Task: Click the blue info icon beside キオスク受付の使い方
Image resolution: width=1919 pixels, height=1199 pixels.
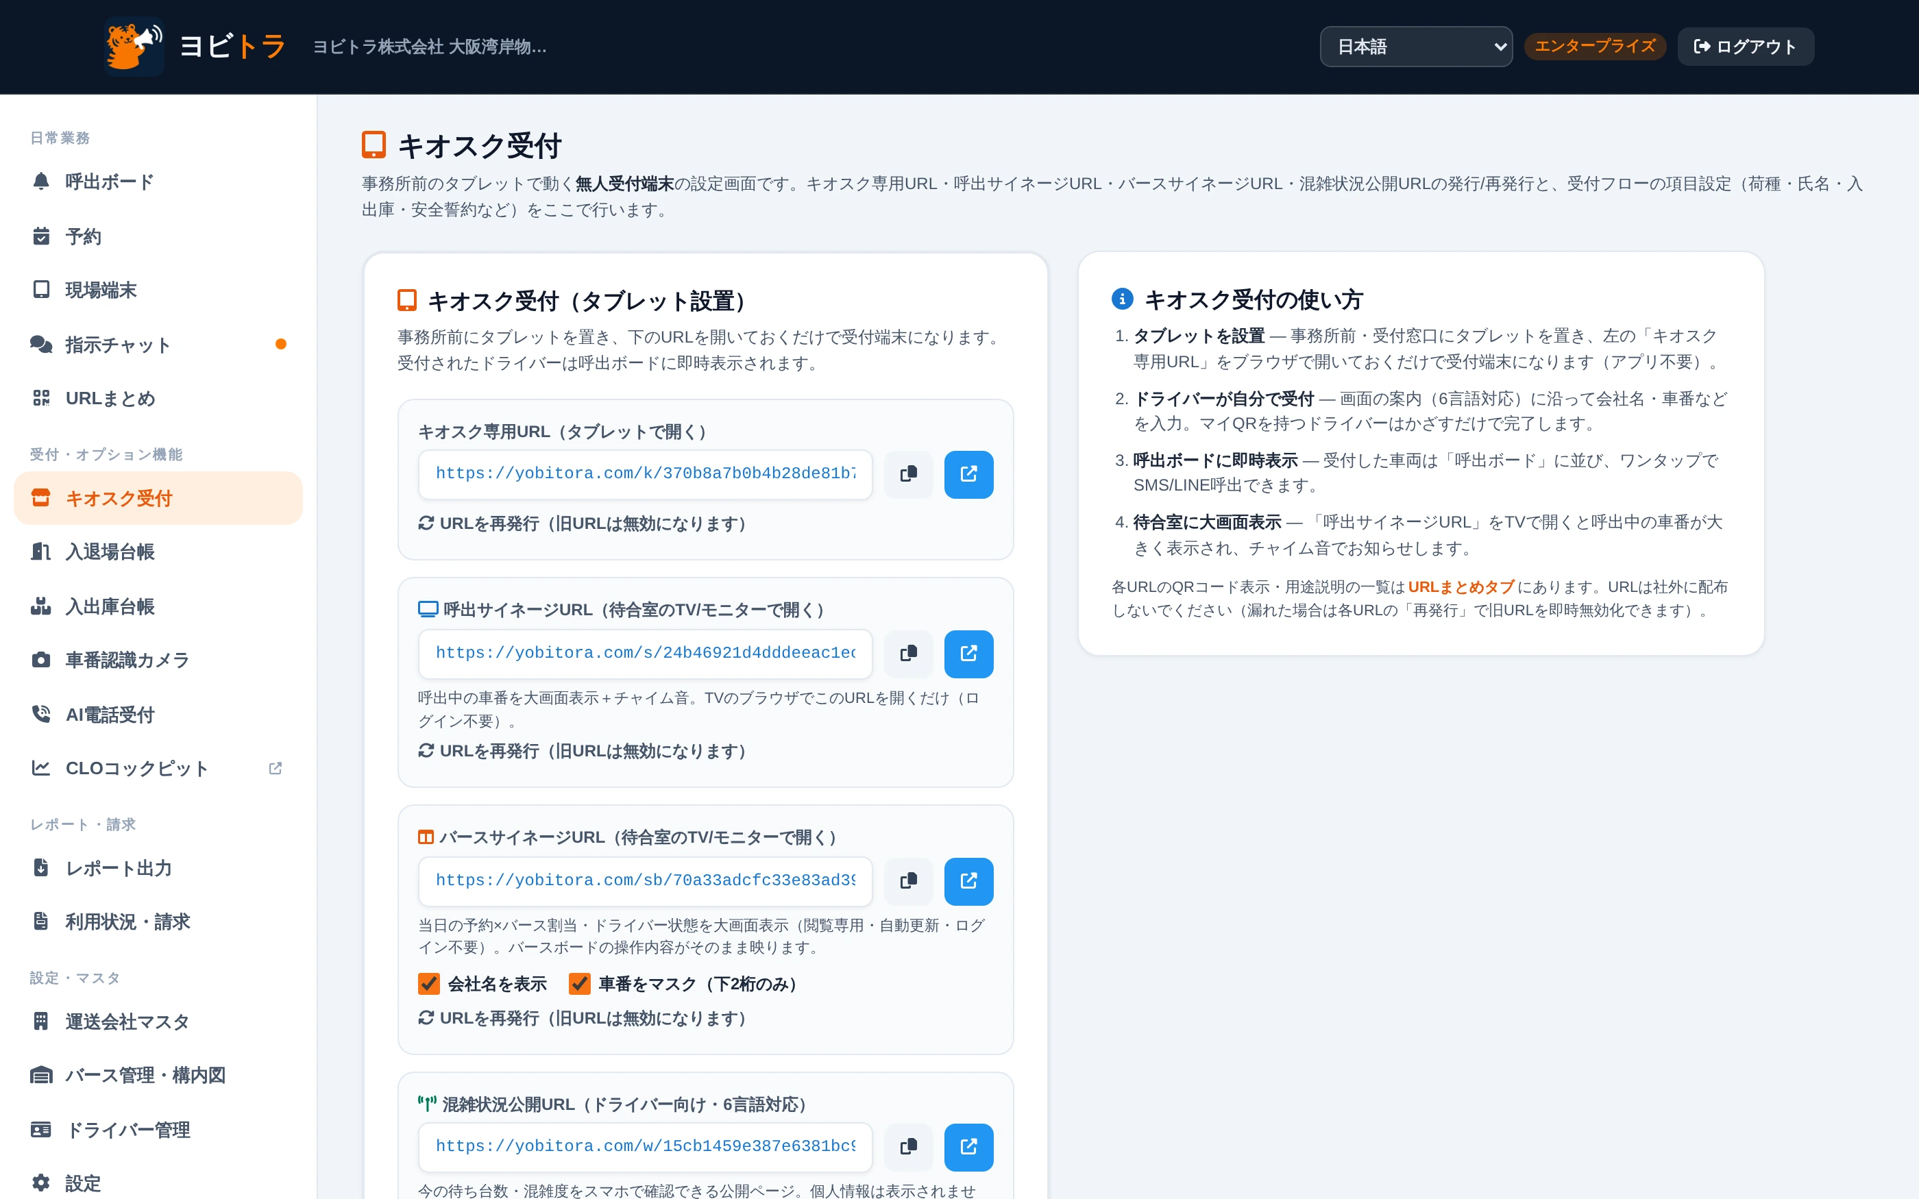Action: tap(1122, 299)
